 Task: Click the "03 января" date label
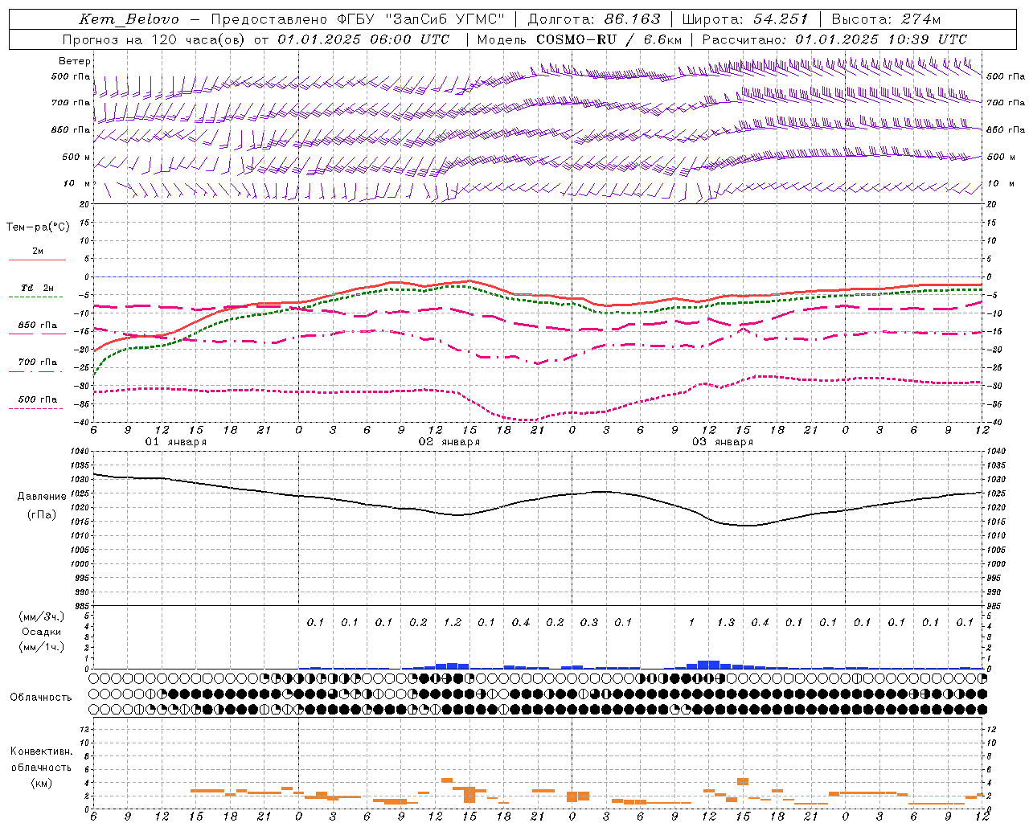click(x=722, y=442)
